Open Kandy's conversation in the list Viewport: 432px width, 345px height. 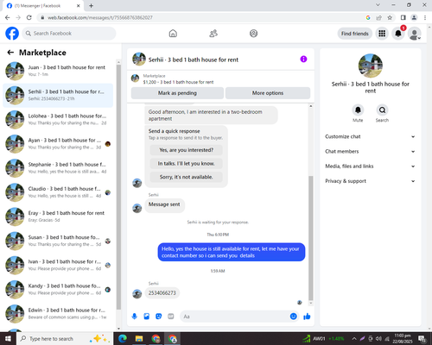(x=58, y=290)
